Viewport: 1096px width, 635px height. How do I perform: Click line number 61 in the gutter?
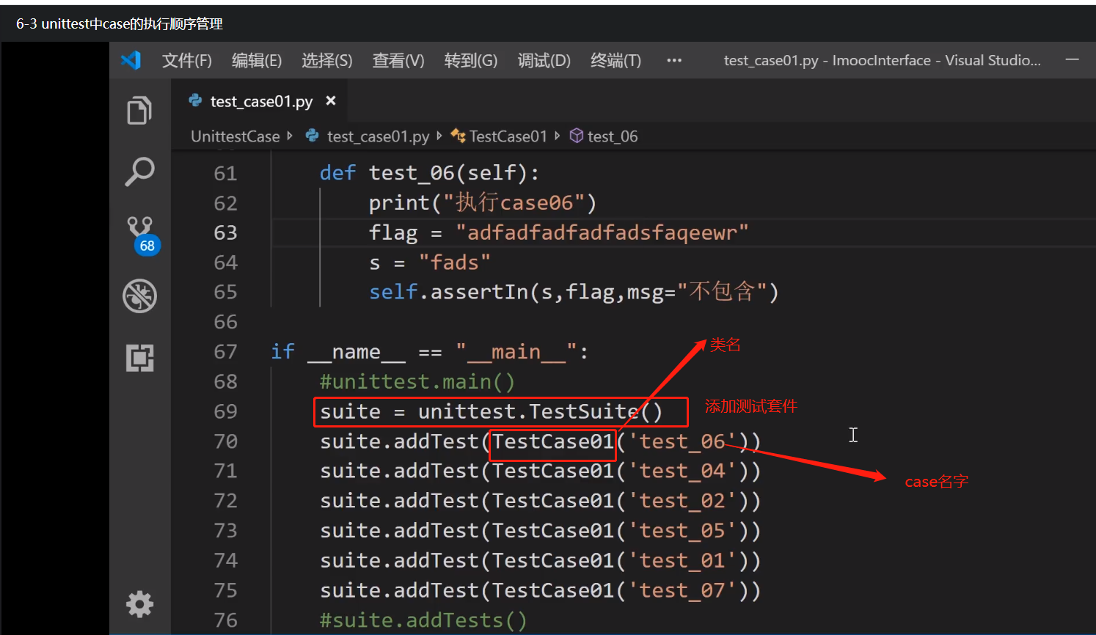[225, 173]
